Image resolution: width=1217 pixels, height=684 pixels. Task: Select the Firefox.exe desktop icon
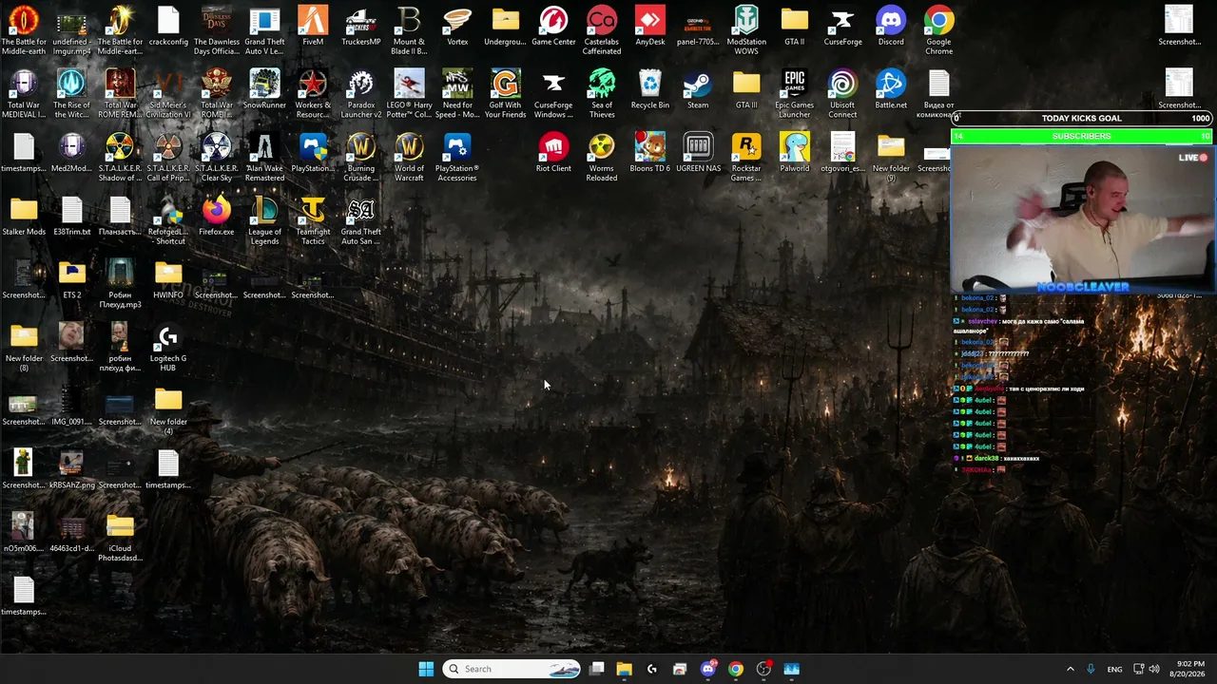[217, 217]
